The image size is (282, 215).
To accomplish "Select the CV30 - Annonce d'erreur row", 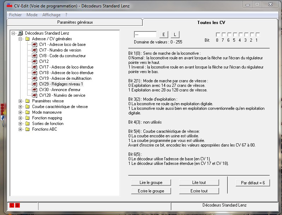I will 60,90.
